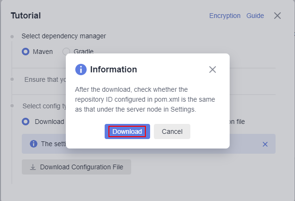Select the Download config type radio
This screenshot has height=201, width=295.
coord(26,122)
